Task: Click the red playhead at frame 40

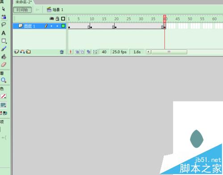Action: (165, 19)
